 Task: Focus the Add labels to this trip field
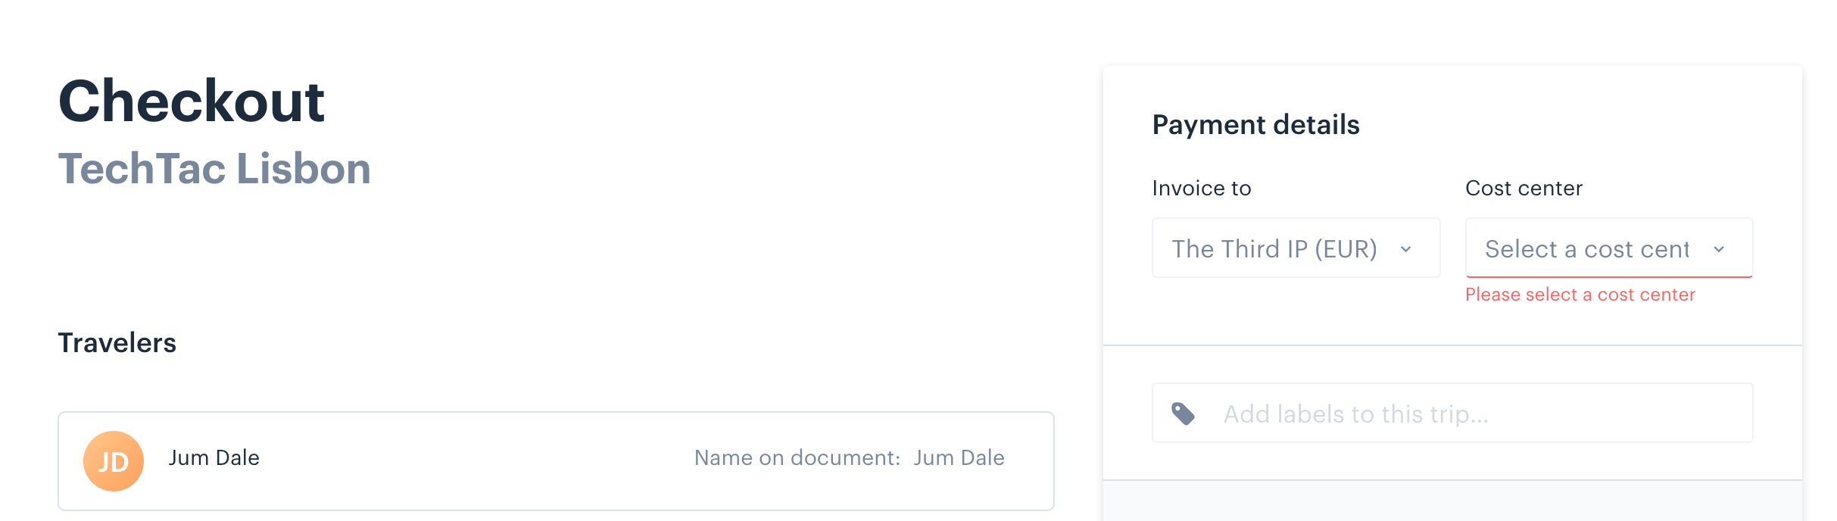[1452, 413]
